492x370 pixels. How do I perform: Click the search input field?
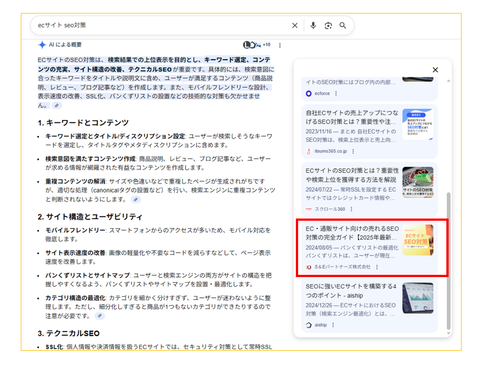point(158,25)
